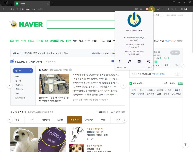Go back to previous page

pos(3,9)
